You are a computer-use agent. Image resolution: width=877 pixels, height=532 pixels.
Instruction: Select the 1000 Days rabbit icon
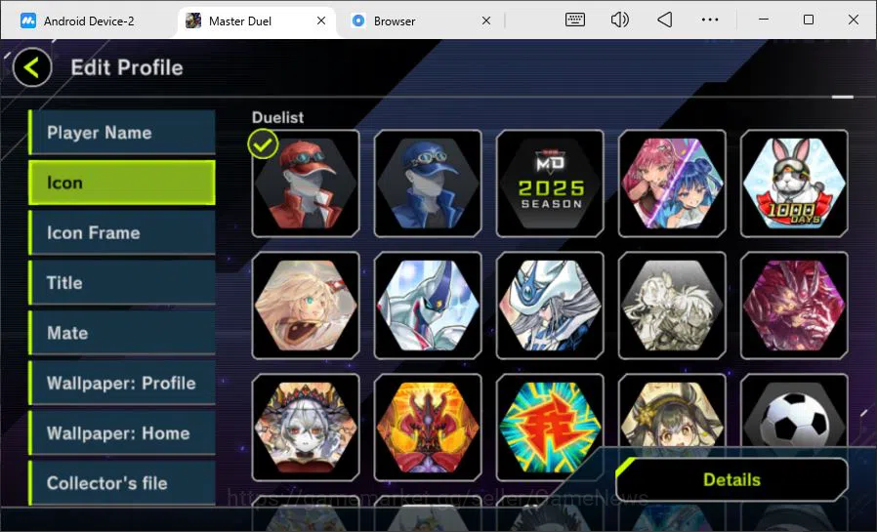click(794, 184)
